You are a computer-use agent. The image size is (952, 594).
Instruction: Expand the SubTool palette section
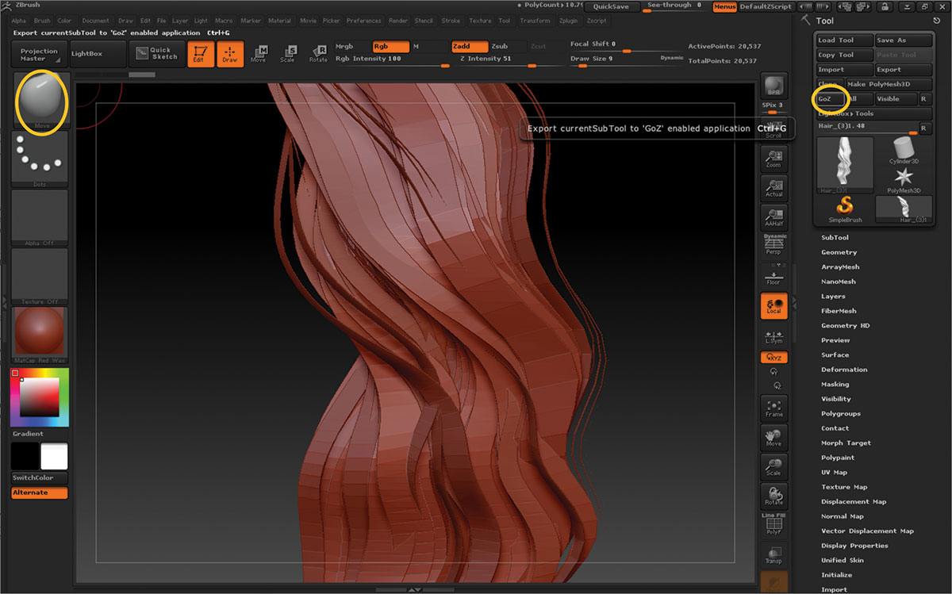pyautogui.click(x=835, y=238)
